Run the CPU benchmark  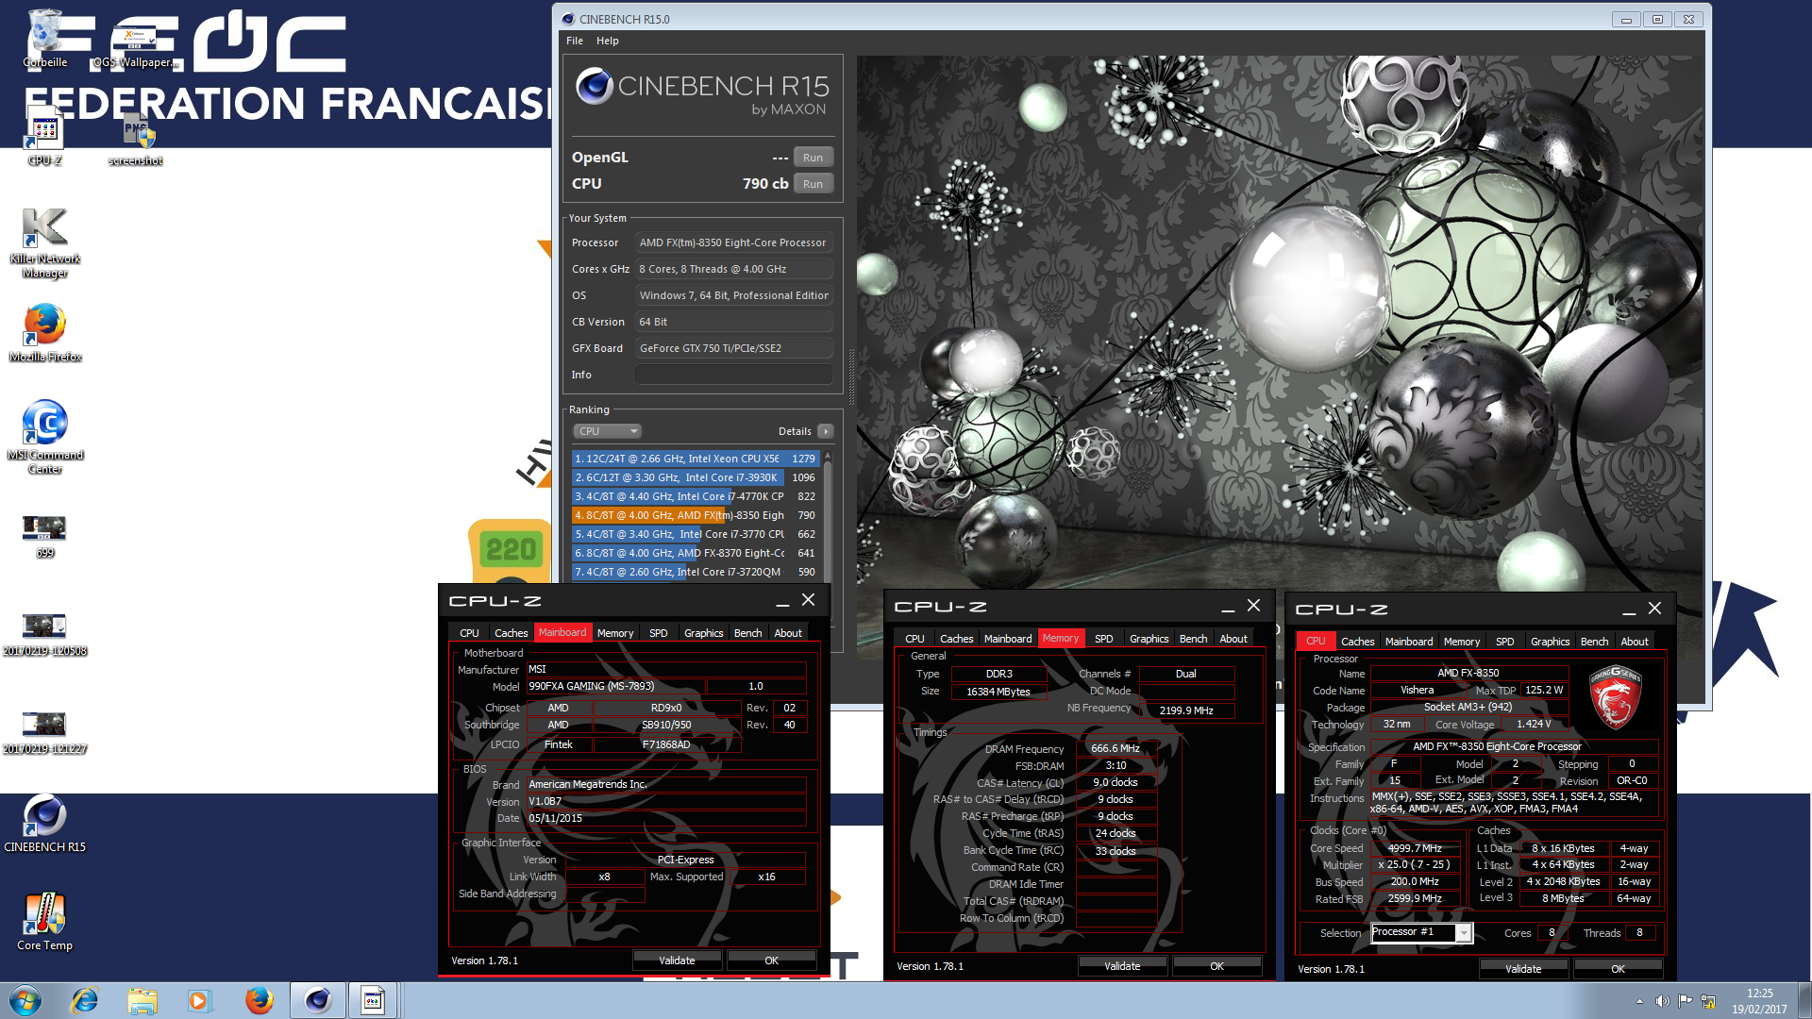click(x=813, y=184)
